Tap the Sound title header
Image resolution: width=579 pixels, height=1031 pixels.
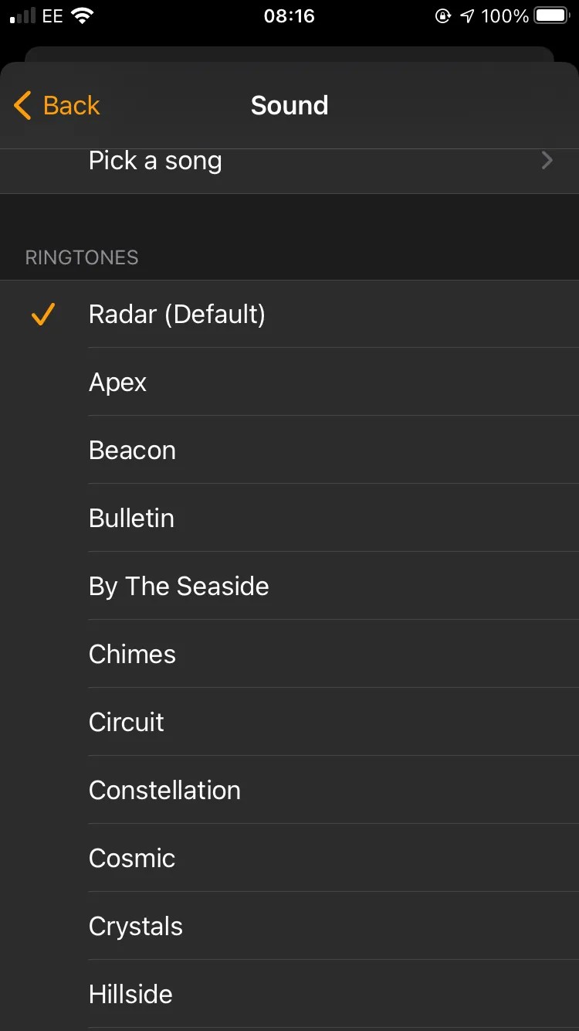(289, 105)
